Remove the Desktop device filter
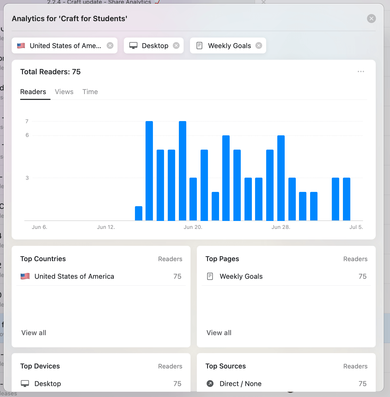This screenshot has height=397, width=390. click(x=176, y=45)
